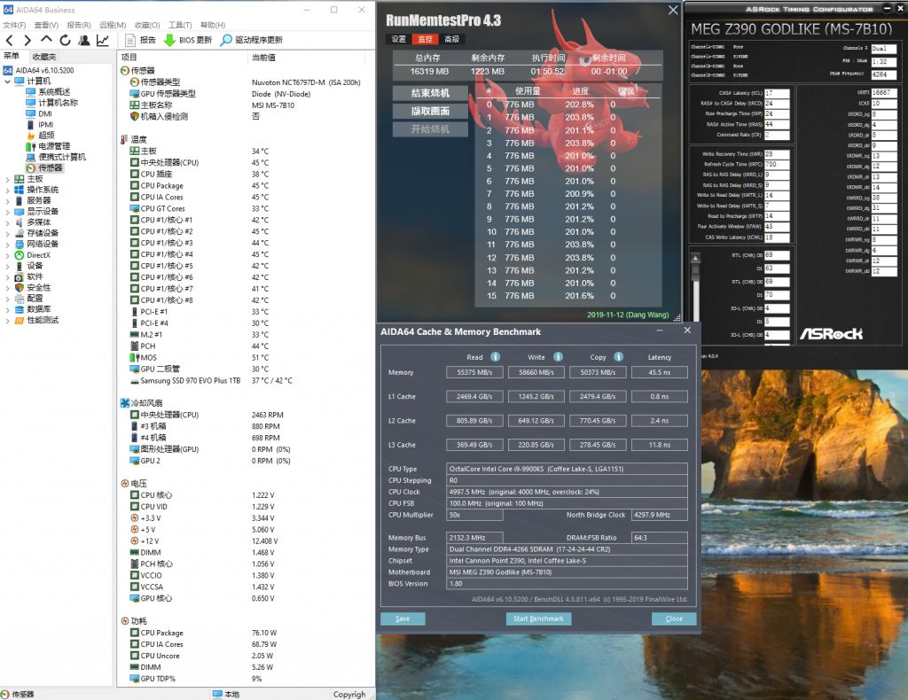Click the 结束烧机 button in RunMemtestPro
This screenshot has height=700, width=908.
[x=430, y=93]
